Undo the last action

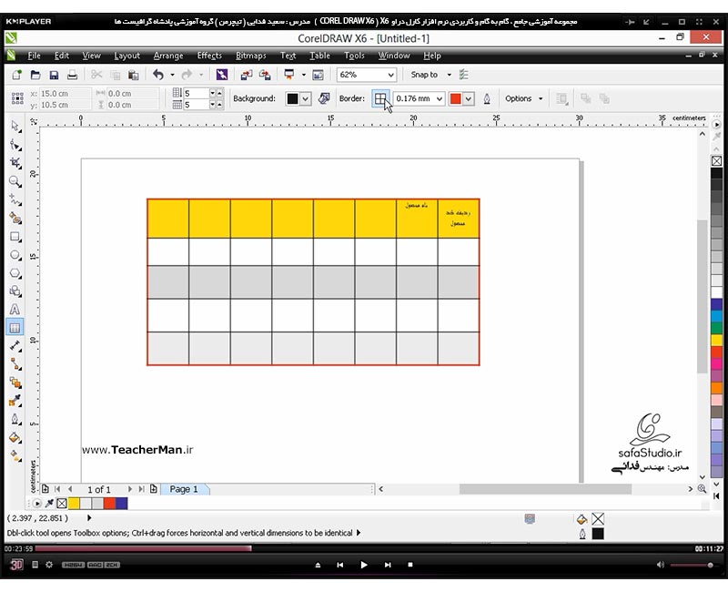pos(158,75)
